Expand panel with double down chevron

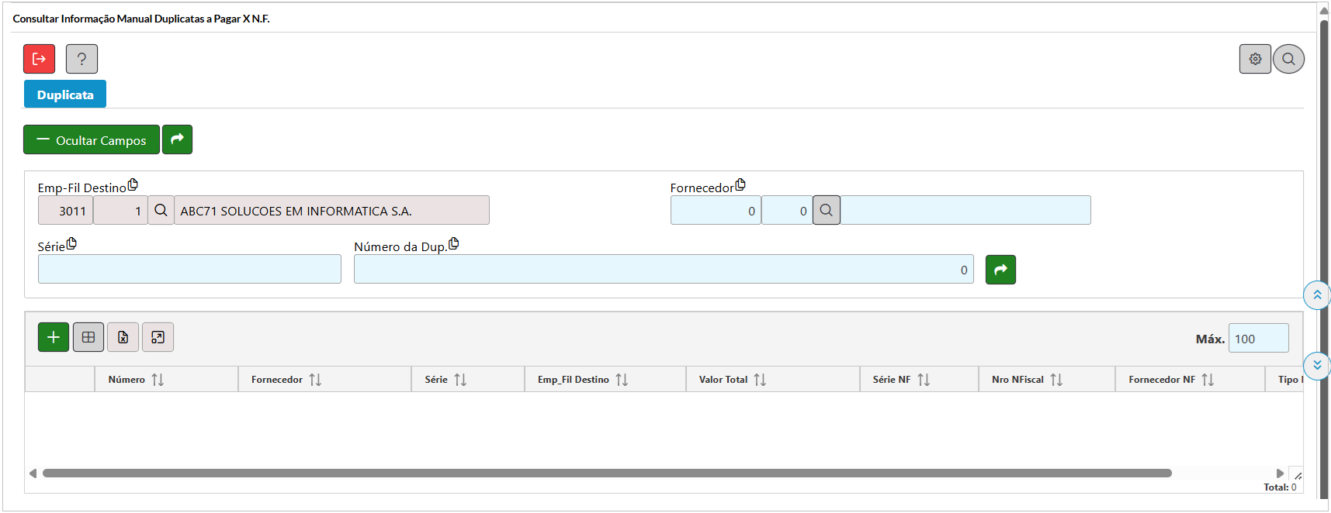1317,365
